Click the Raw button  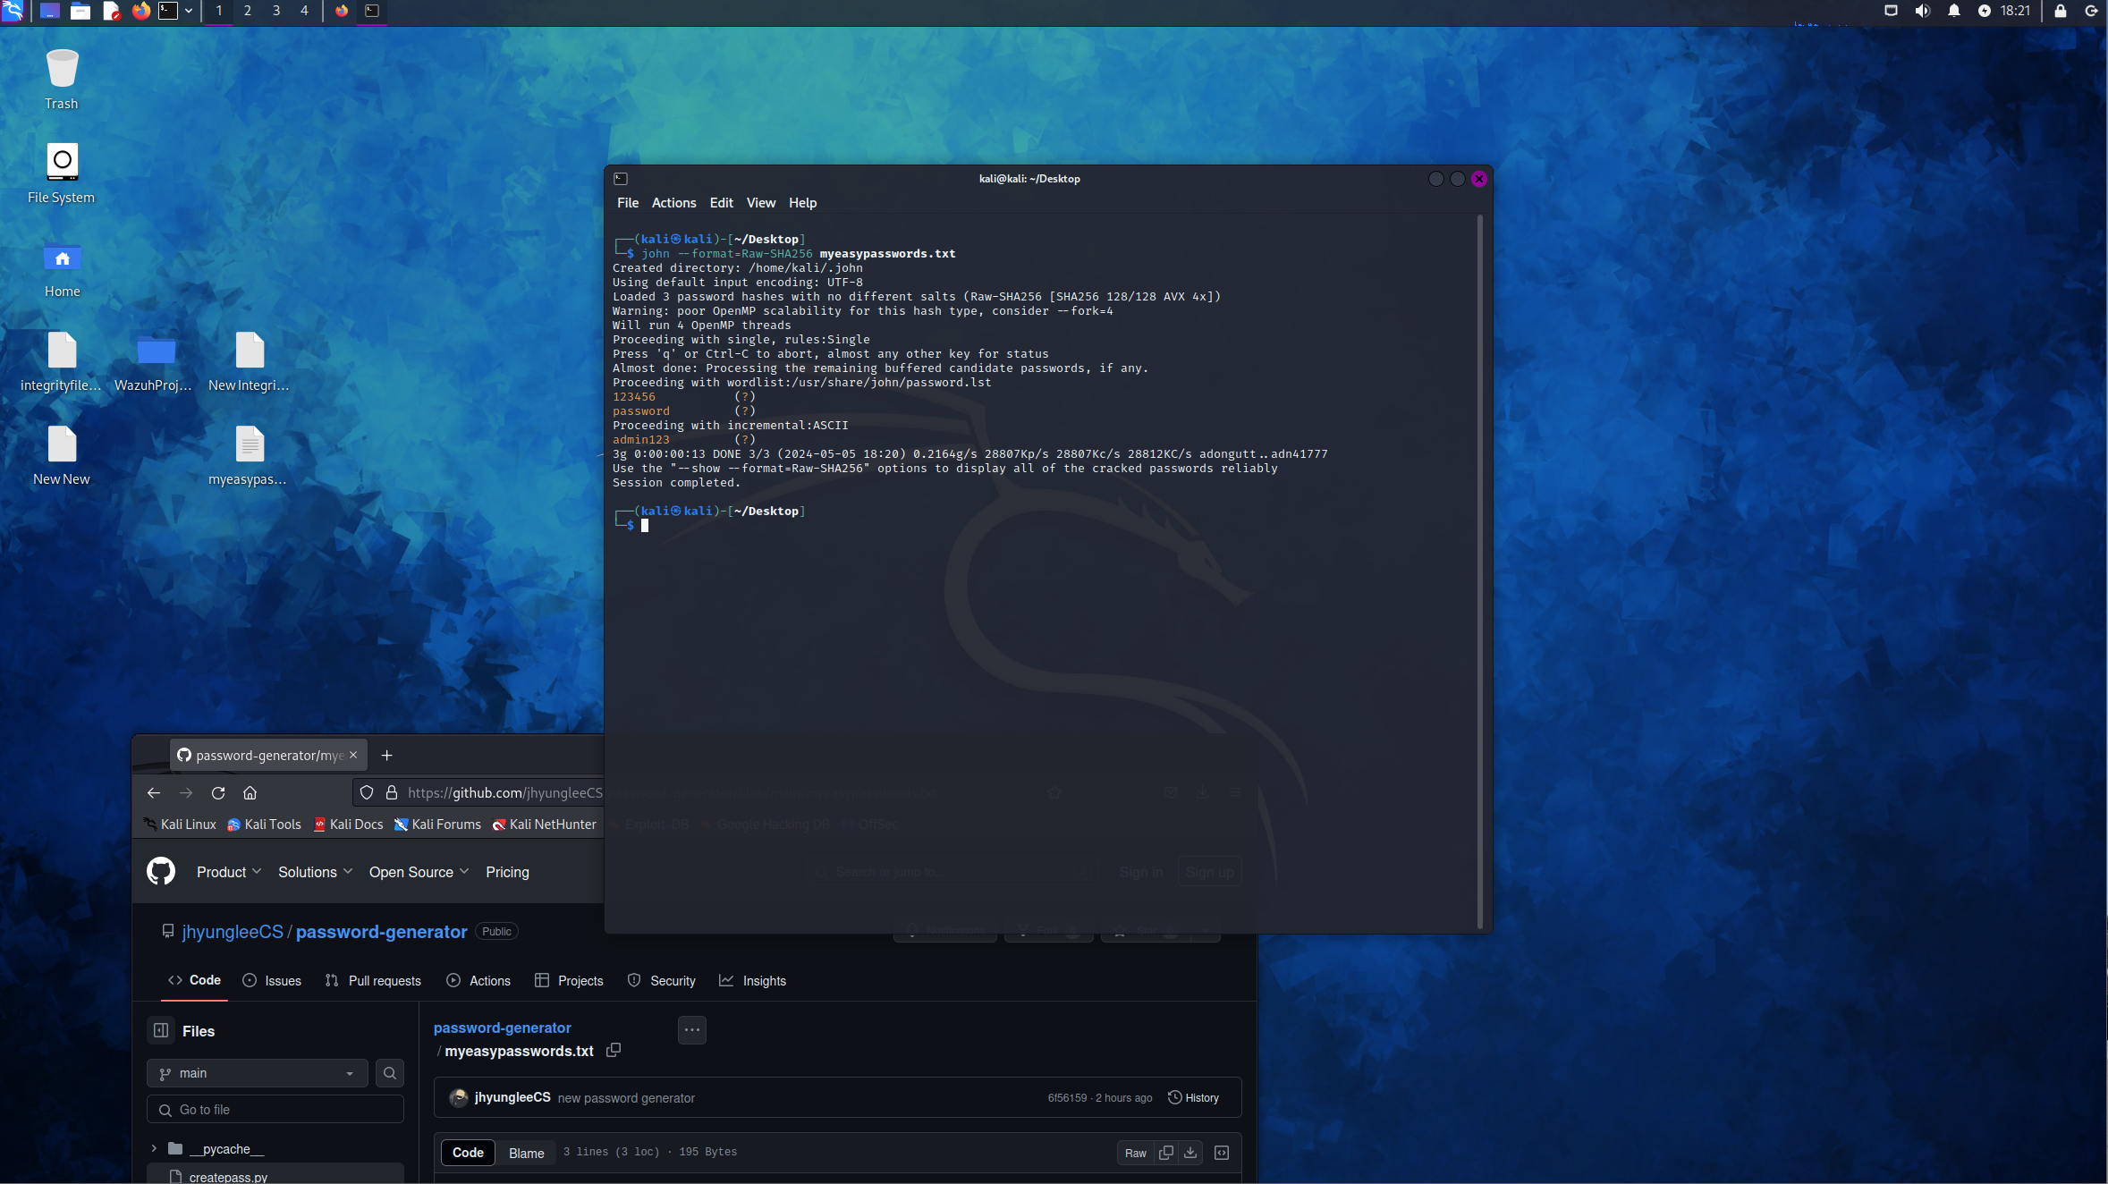point(1136,1153)
